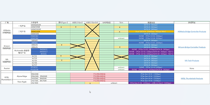210x105 pixels.
Task: Open the JMicorn Bridge Controller Products link
Action: pos(192,47)
